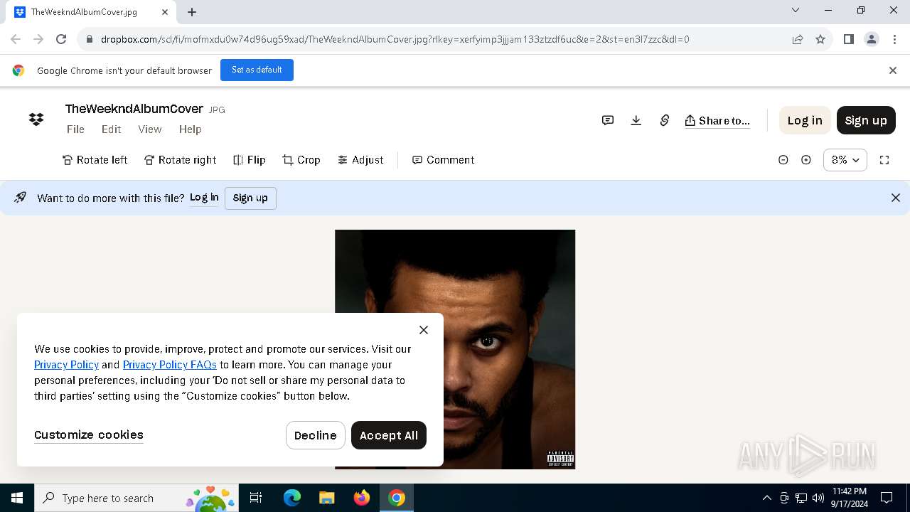
Task: Flip the image
Action: [x=250, y=160]
